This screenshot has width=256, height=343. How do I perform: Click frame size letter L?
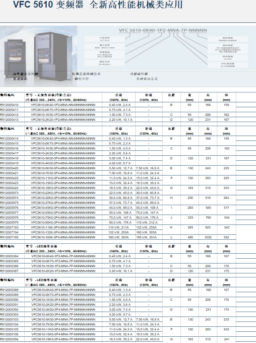point(171,237)
